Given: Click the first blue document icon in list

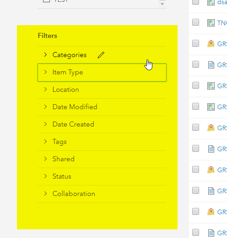Looking at the screenshot, I should pyautogui.click(x=211, y=65).
